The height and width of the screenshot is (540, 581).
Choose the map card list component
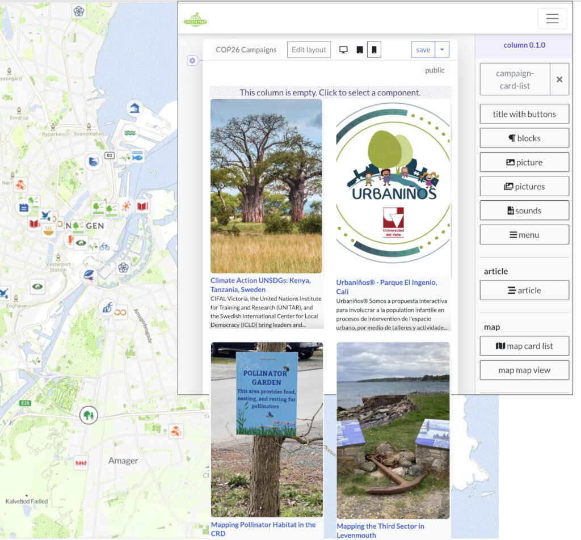(524, 346)
